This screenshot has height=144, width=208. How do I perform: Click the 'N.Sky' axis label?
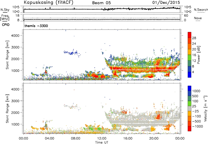click(5, 10)
